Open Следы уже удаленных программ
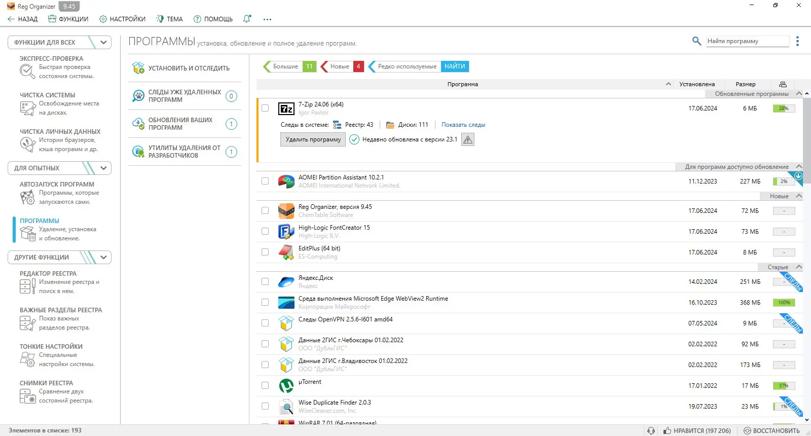This screenshot has height=436, width=811. (x=185, y=96)
